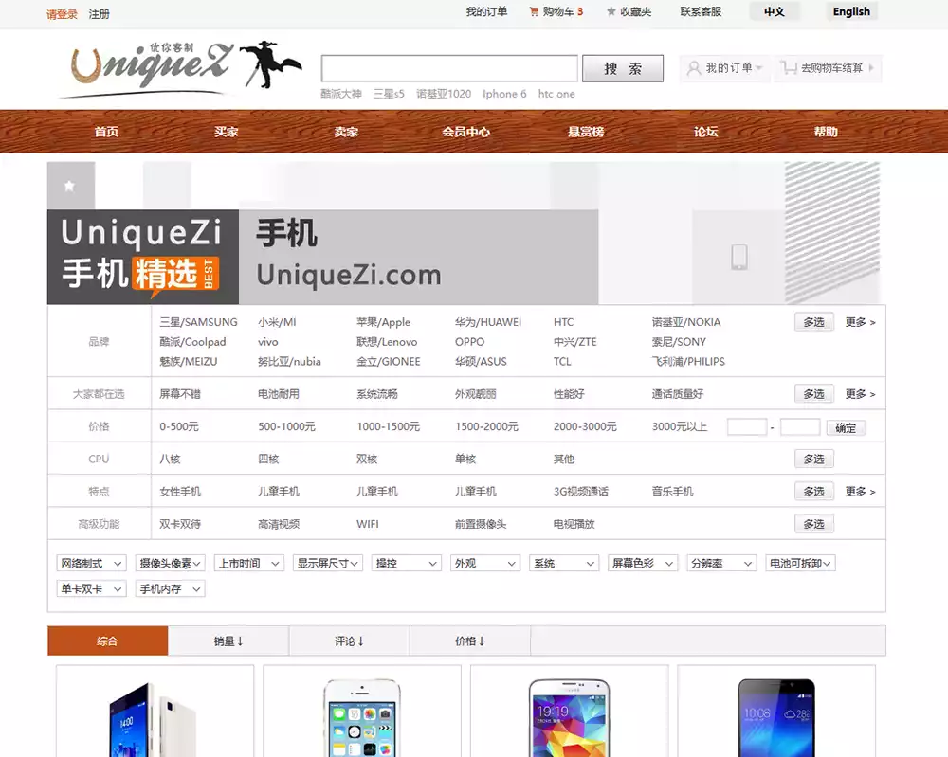Click 多选 button in CPU row
The image size is (948, 757).
(813, 460)
